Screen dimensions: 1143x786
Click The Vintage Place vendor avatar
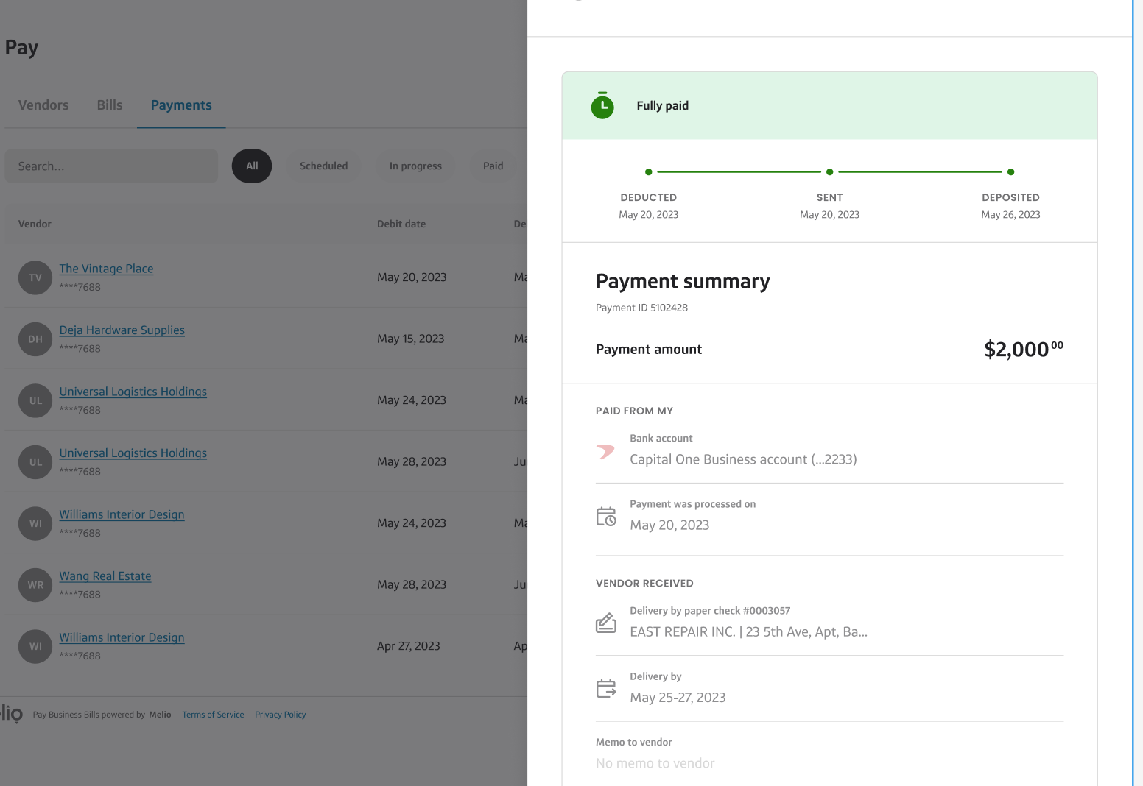pos(35,277)
